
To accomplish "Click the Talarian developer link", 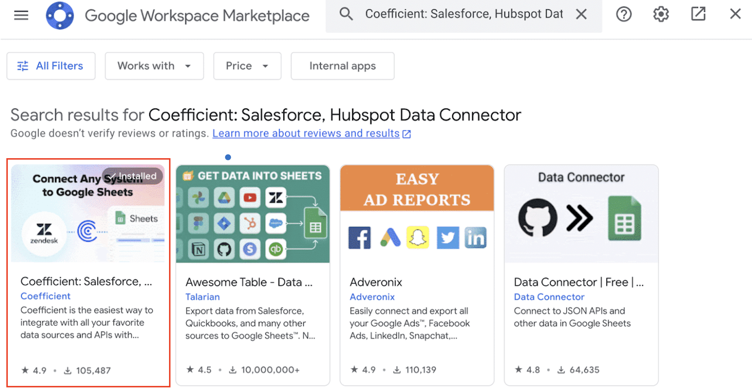I will point(203,297).
